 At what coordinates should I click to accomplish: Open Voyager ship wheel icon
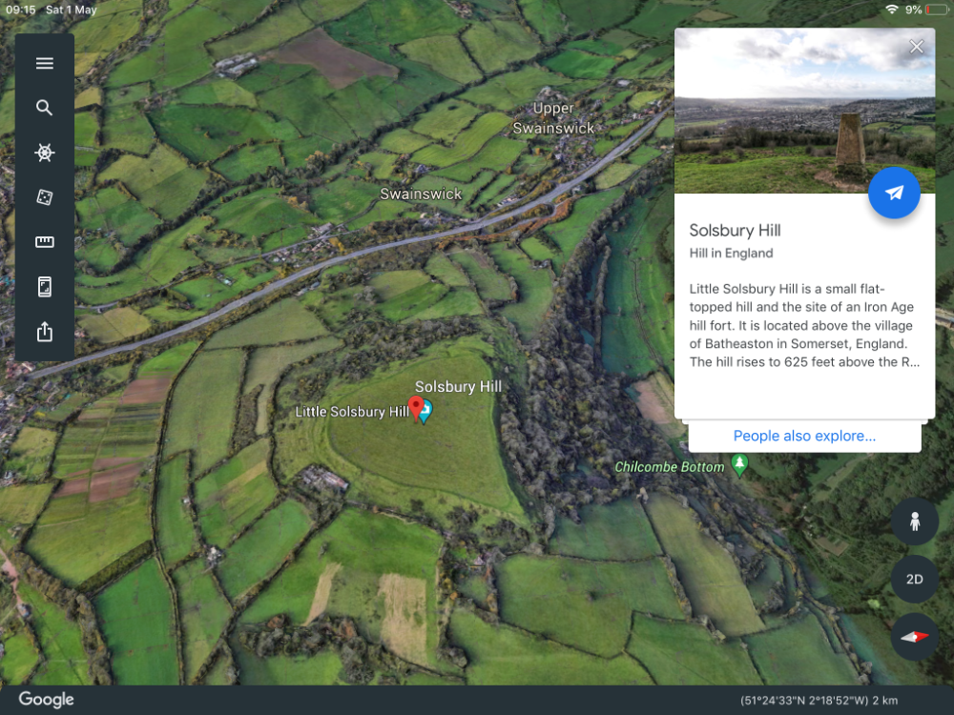coord(45,152)
